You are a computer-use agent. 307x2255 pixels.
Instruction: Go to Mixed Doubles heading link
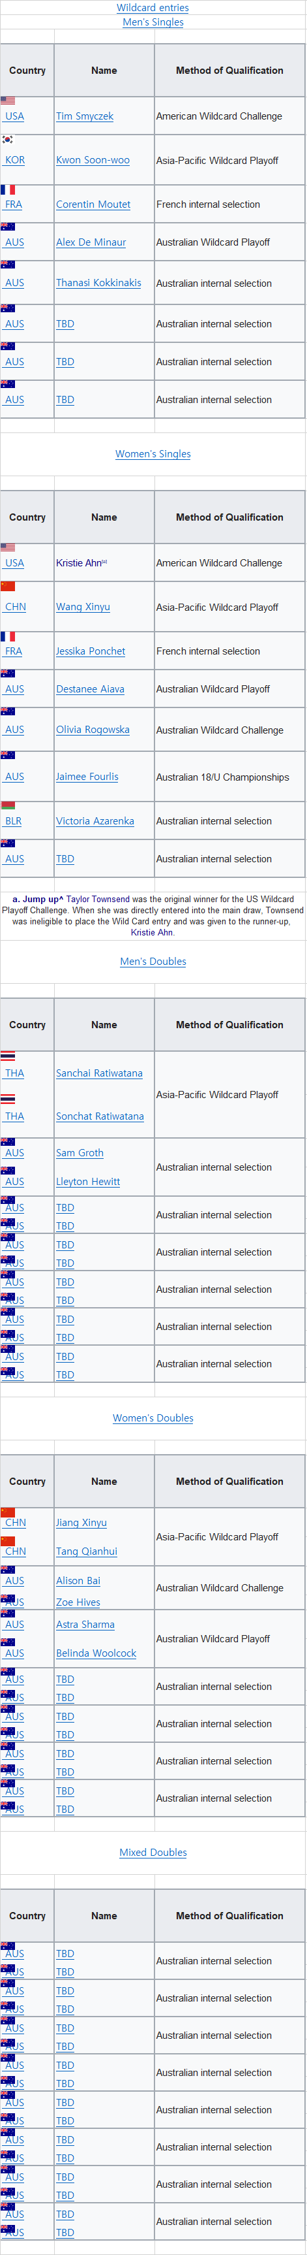pyautogui.click(x=153, y=1853)
